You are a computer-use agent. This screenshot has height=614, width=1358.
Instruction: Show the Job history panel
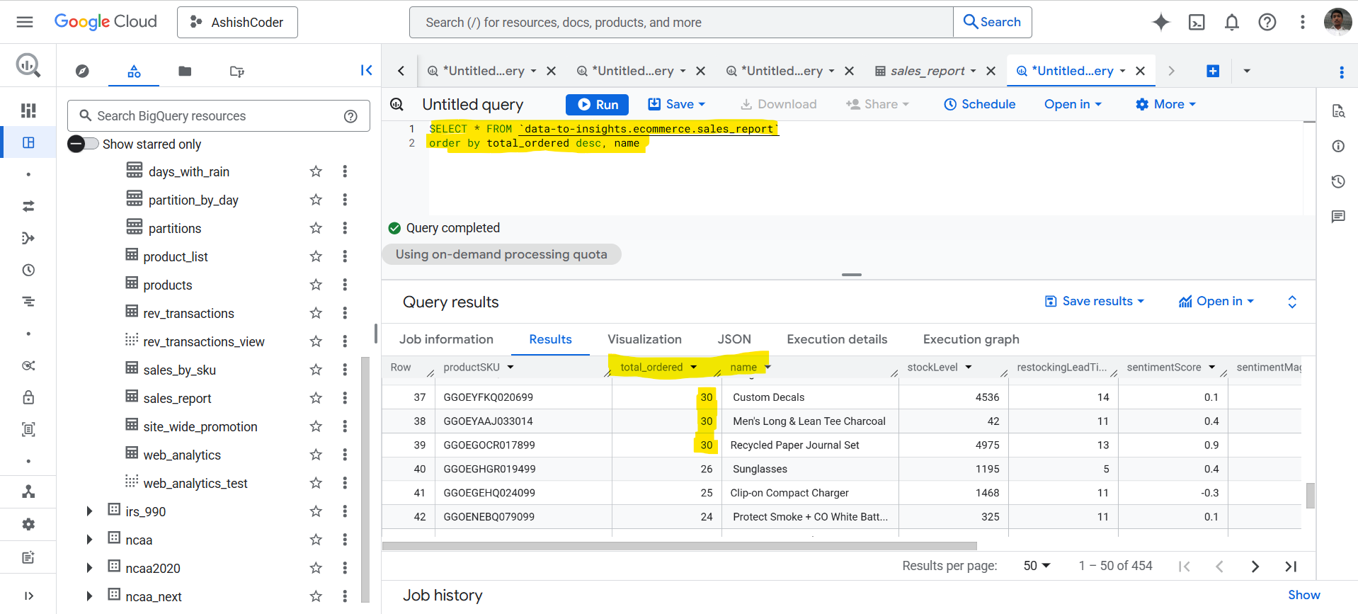point(1303,595)
